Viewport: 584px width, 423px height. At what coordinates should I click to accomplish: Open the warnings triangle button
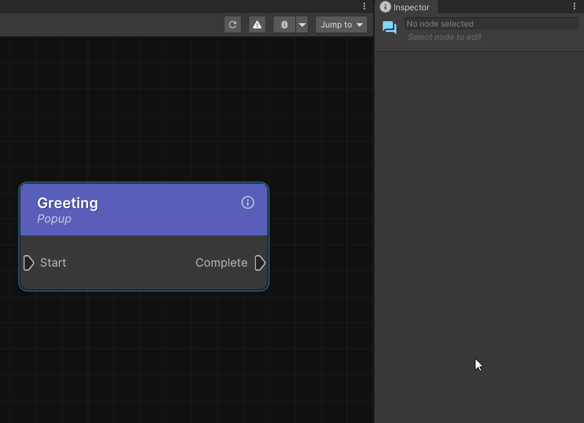tap(257, 25)
